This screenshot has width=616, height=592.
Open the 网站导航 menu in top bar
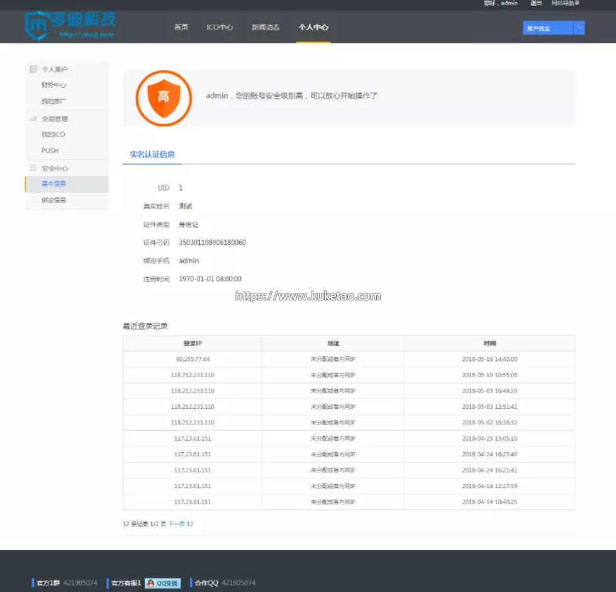(564, 3)
